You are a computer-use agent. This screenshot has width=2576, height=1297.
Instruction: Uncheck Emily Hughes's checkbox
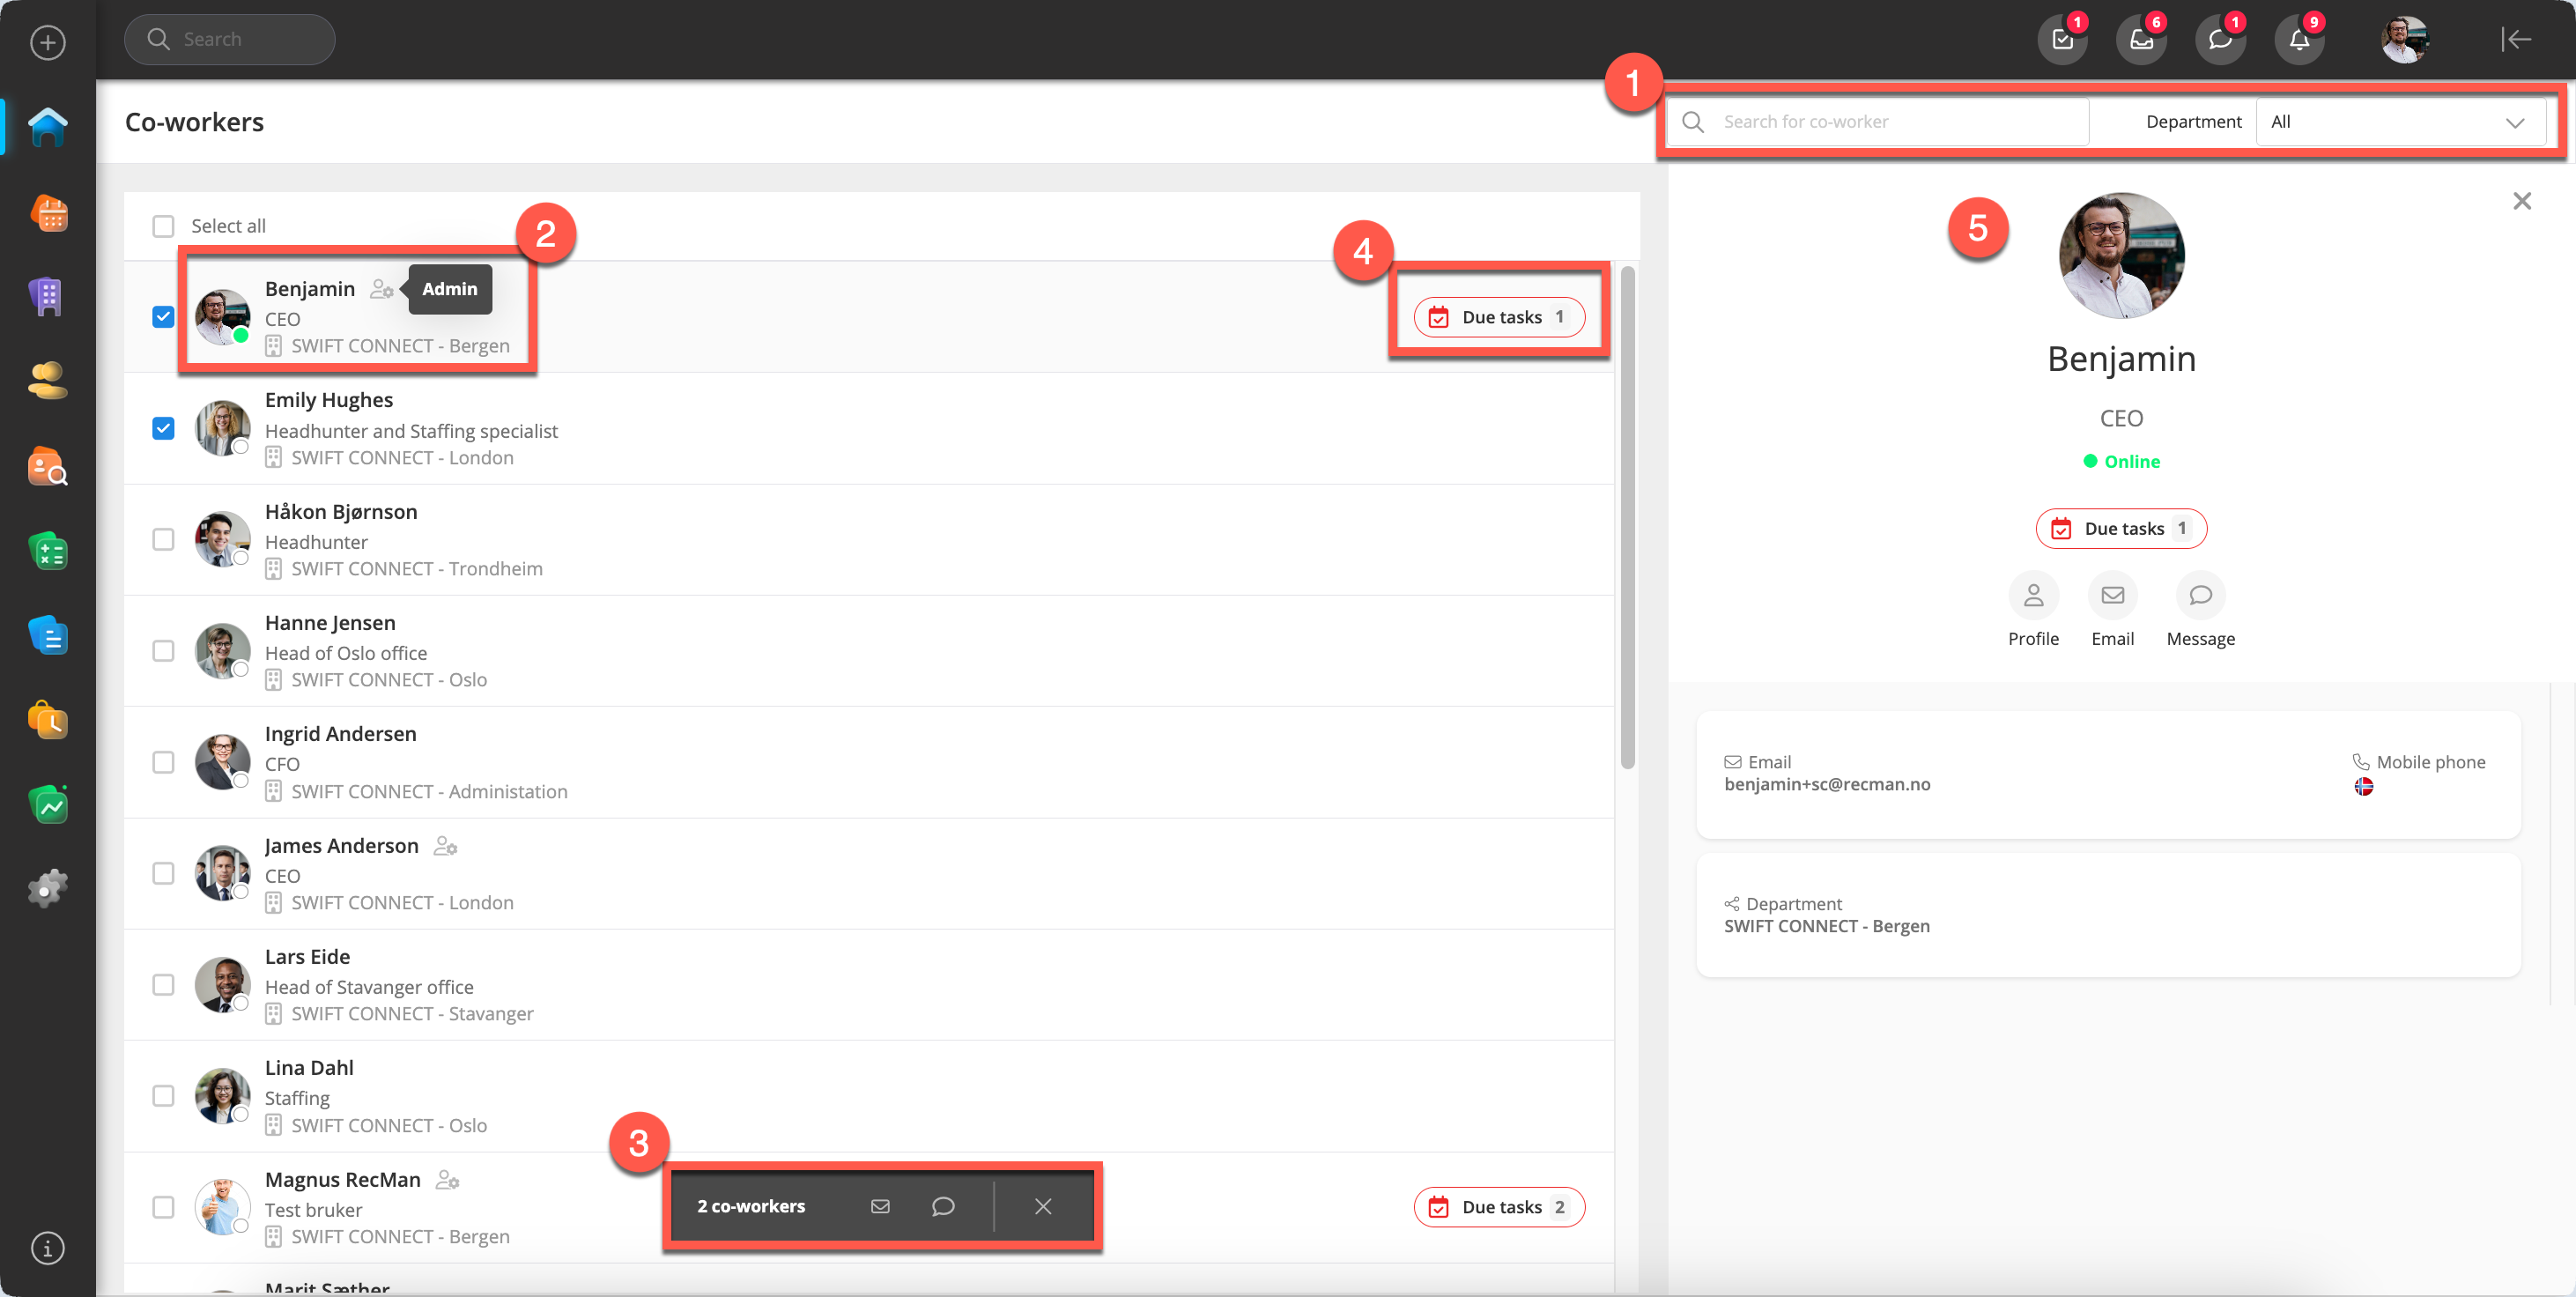click(x=163, y=428)
